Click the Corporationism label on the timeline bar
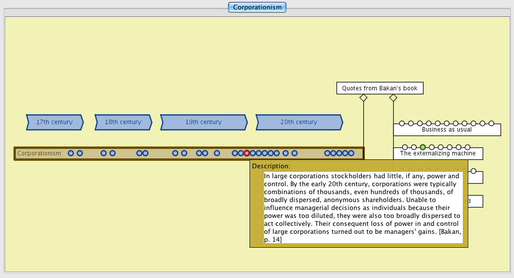This screenshot has height=278, width=514. pyautogui.click(x=39, y=153)
